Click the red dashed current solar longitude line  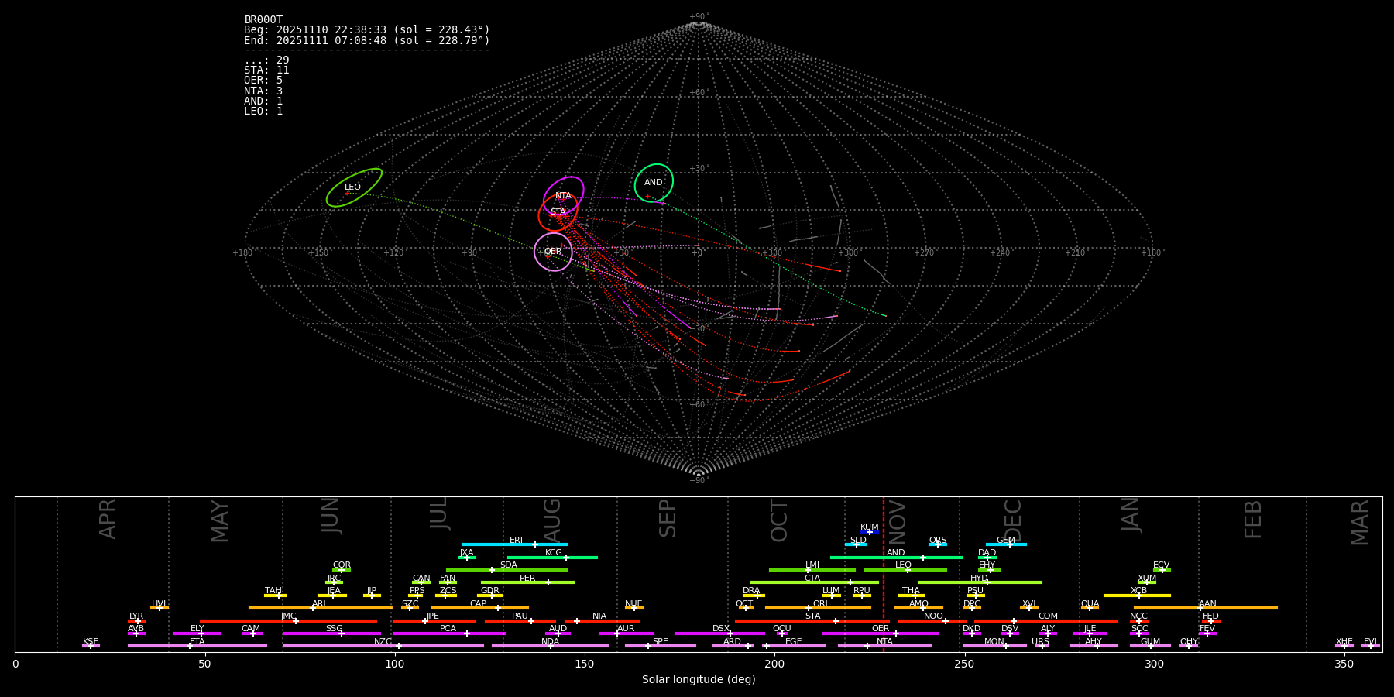tap(883, 574)
